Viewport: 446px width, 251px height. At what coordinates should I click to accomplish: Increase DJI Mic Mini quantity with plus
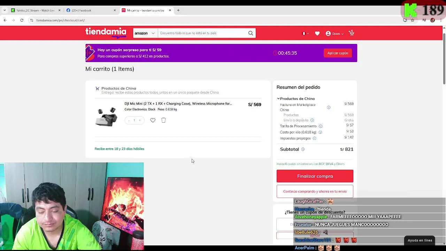pos(140,121)
